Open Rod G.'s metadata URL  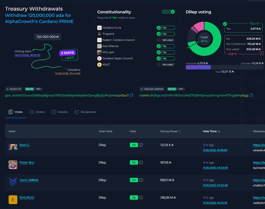point(259,145)
